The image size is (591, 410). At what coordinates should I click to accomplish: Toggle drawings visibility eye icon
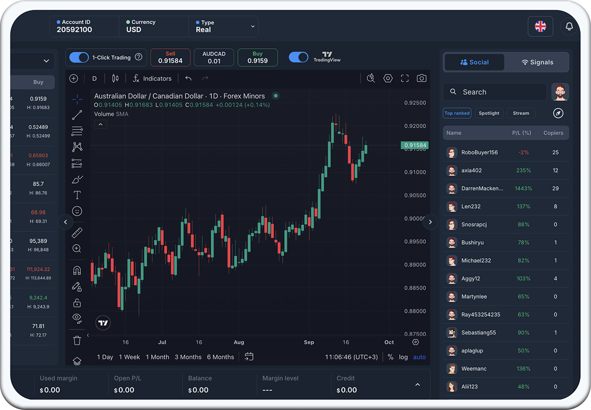tap(77, 318)
